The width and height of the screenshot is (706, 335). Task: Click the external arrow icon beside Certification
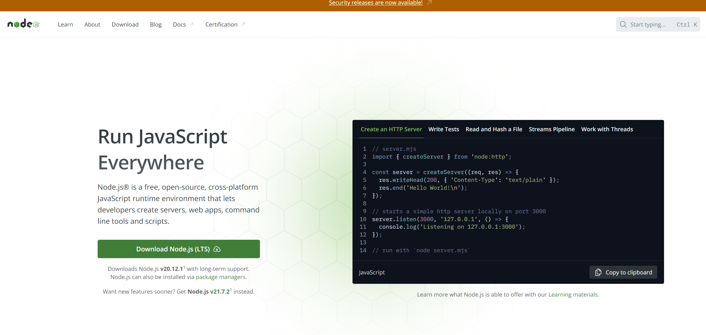(x=243, y=24)
